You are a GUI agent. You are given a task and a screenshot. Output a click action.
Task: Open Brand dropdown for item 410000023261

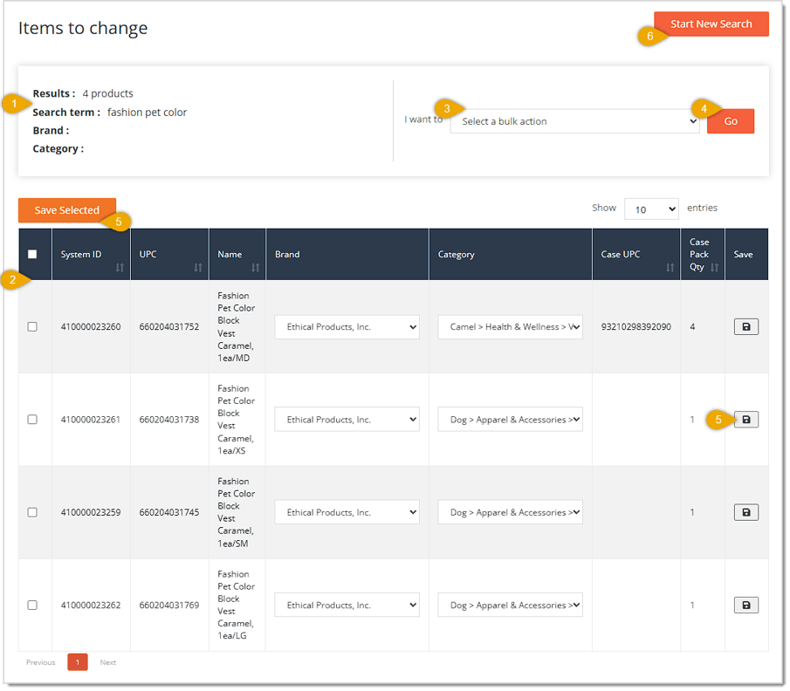pyautogui.click(x=347, y=420)
